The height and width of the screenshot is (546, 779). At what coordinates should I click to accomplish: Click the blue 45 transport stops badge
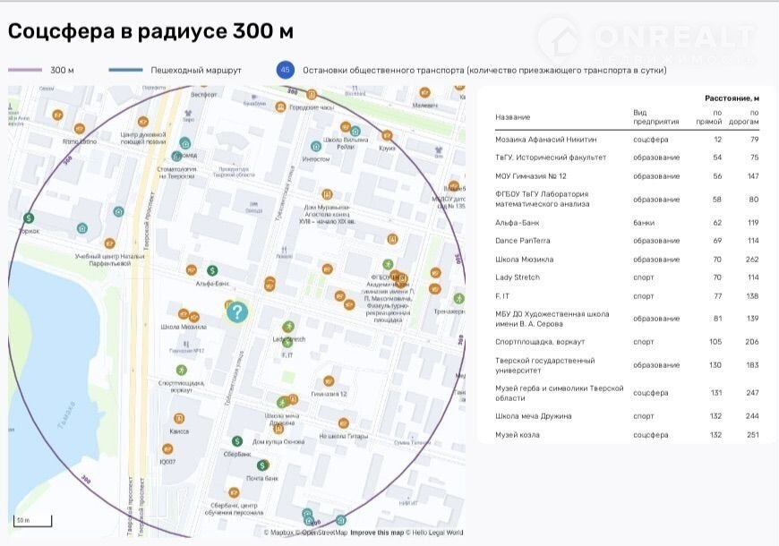286,70
